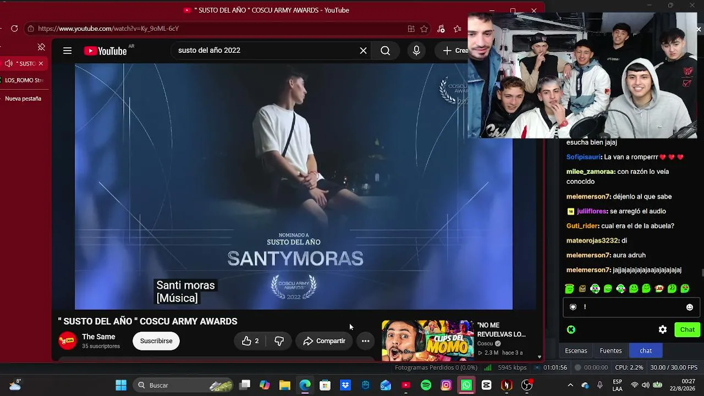This screenshot has height=396, width=704.
Task: Reload the page in the browser
Action: point(14,29)
